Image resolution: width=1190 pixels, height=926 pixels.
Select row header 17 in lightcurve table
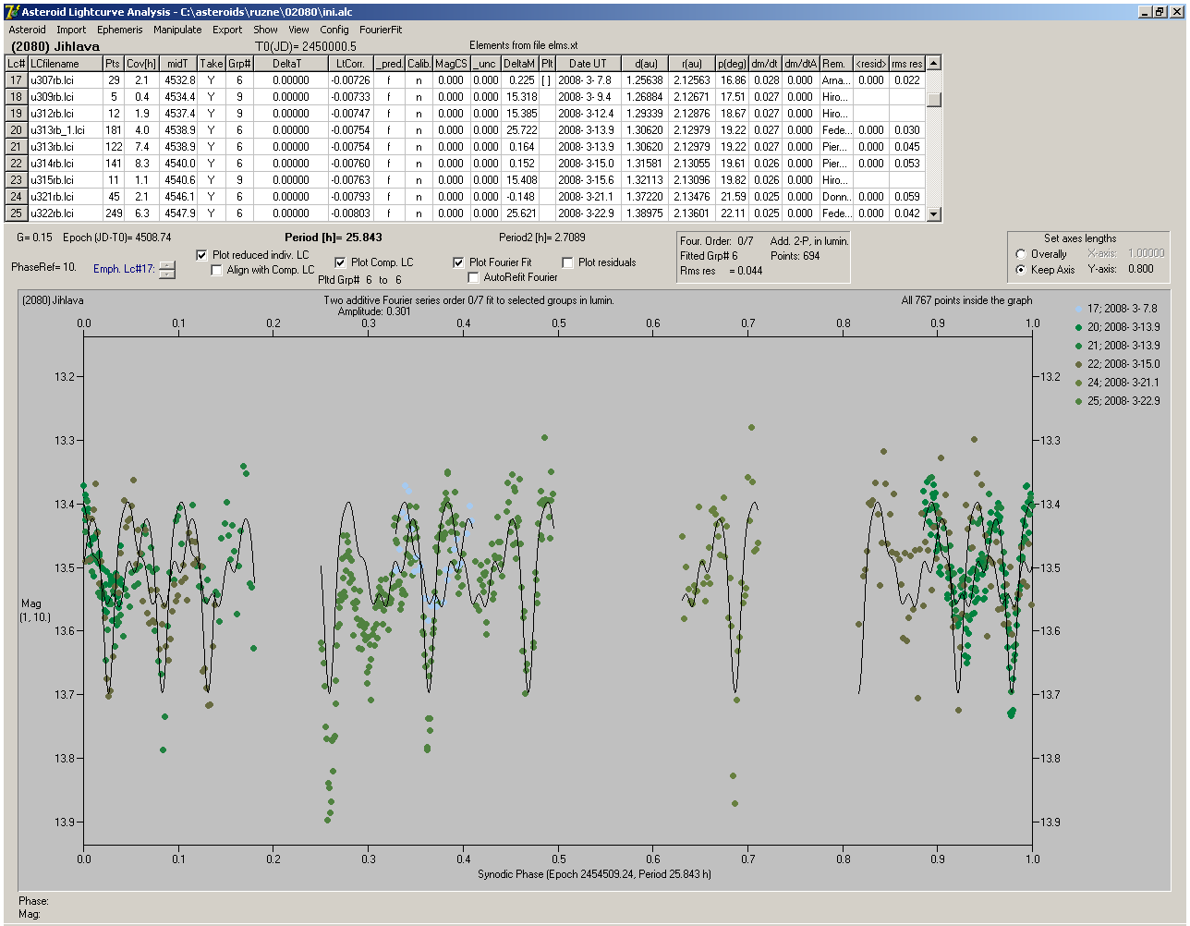click(17, 80)
